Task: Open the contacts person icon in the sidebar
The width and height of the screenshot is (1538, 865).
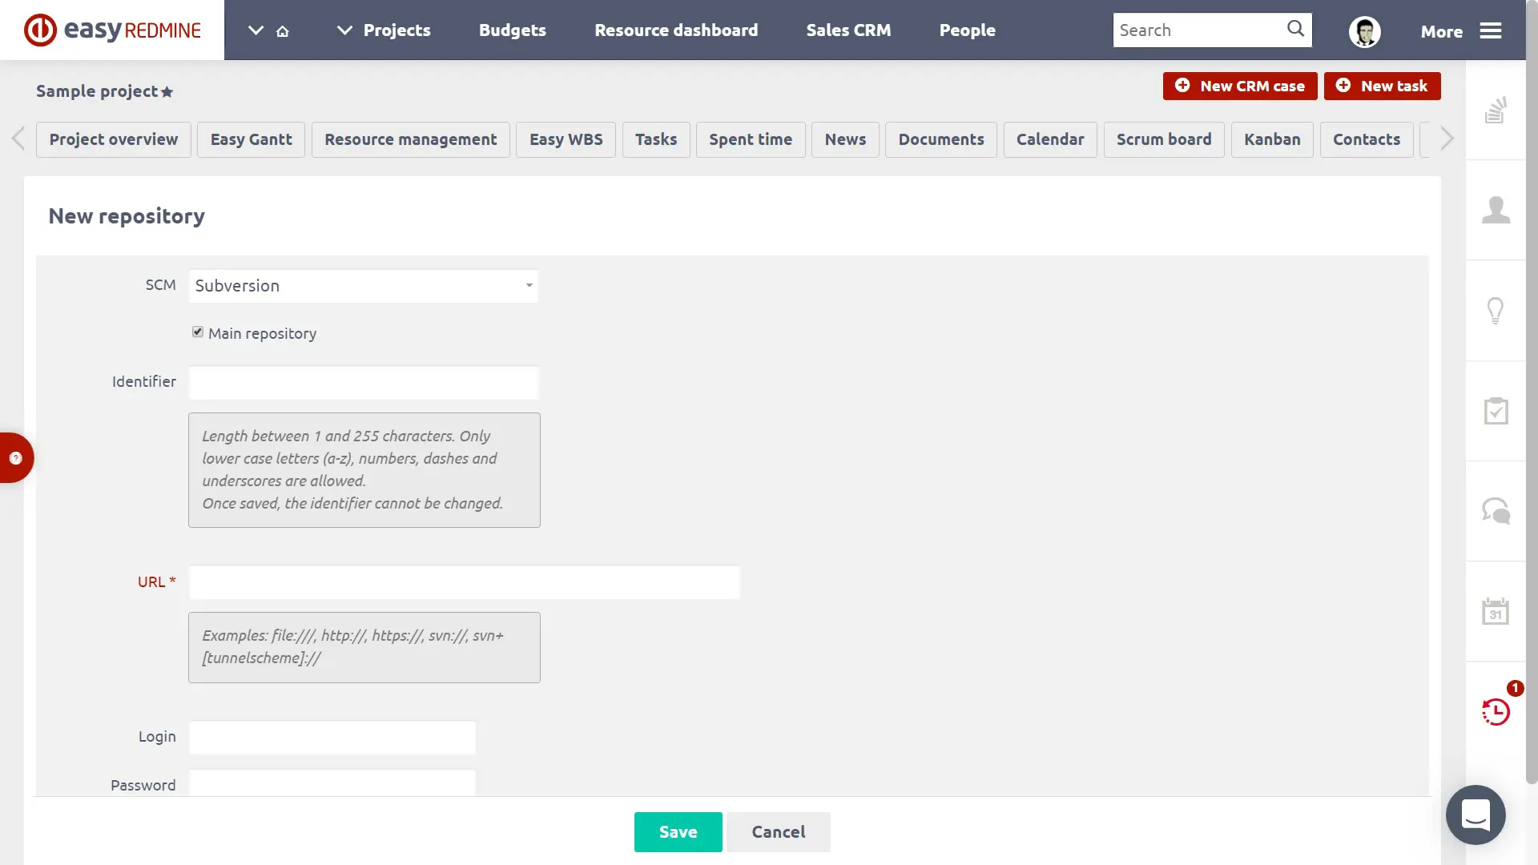Action: pyautogui.click(x=1496, y=210)
